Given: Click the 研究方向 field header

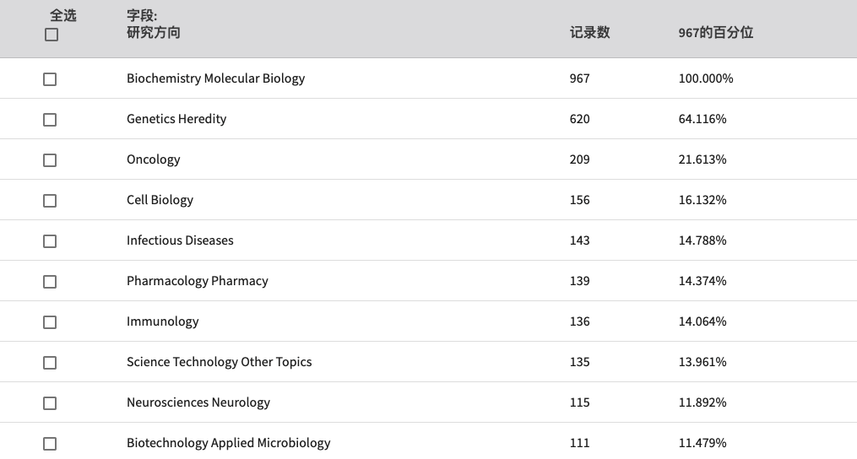Looking at the screenshot, I should click(154, 33).
